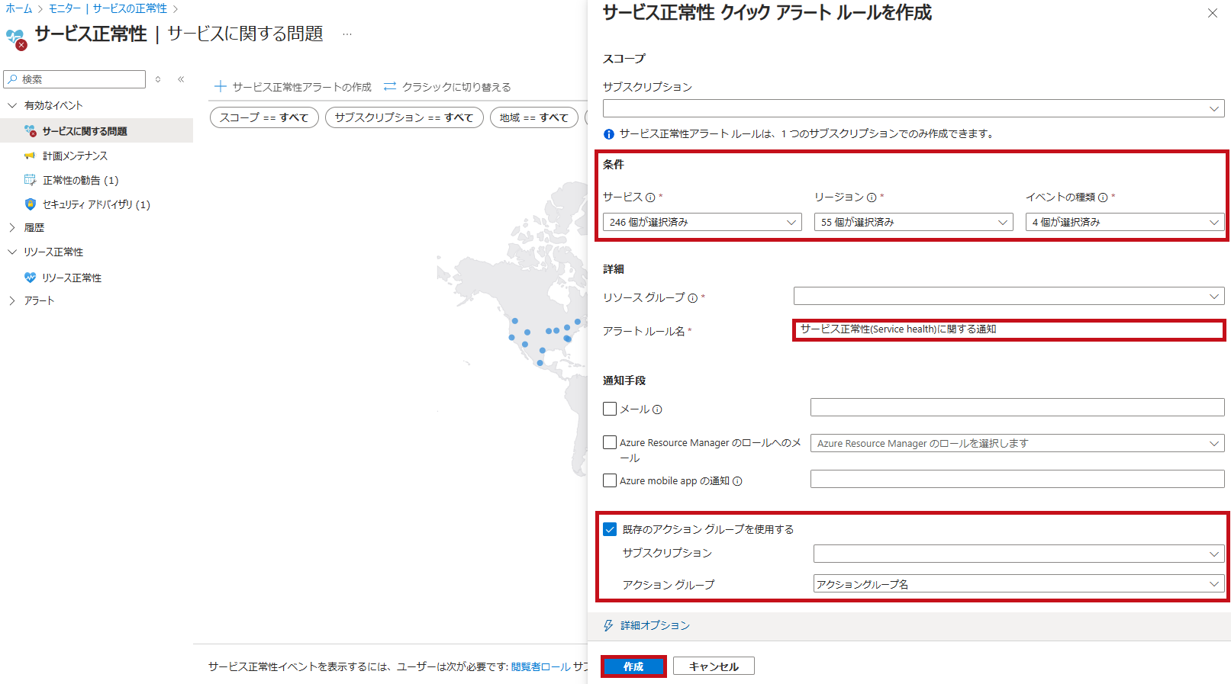The image size is (1231, 684).
Task: Collapse the リソース正常性 group
Action: (x=12, y=252)
